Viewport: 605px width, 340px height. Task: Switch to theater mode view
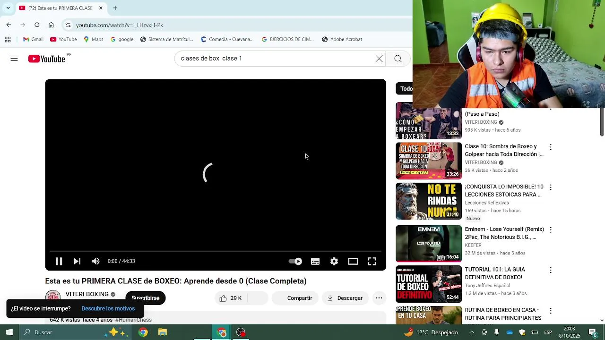[x=353, y=261]
